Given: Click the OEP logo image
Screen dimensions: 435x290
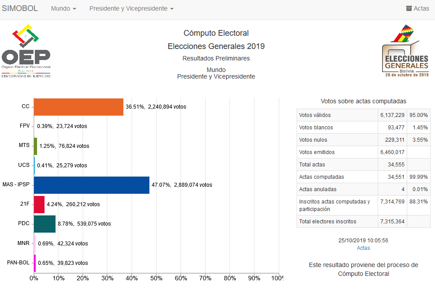Looking at the screenshot, I should [x=26, y=52].
